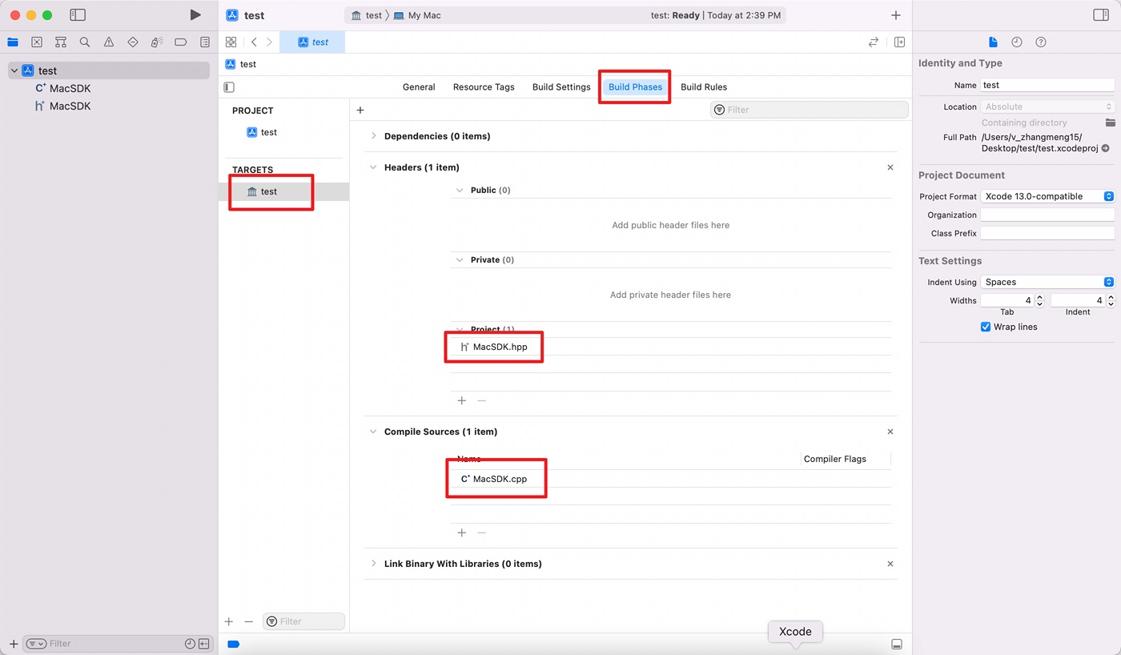Add a new build phase
Image resolution: width=1121 pixels, height=655 pixels.
tap(360, 111)
